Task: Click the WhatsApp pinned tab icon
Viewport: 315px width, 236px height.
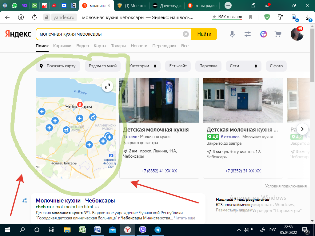Action: coord(15,6)
